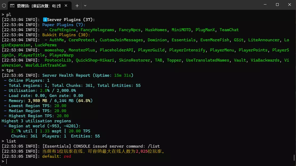Click the command input prompt line at bottom

pos(148,161)
